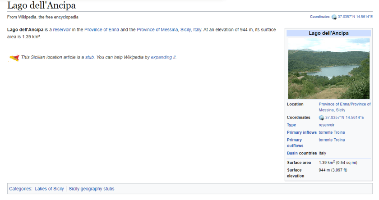The height and width of the screenshot is (200, 379).
Task: Click the coordinates text in the infobox
Action: (344, 118)
